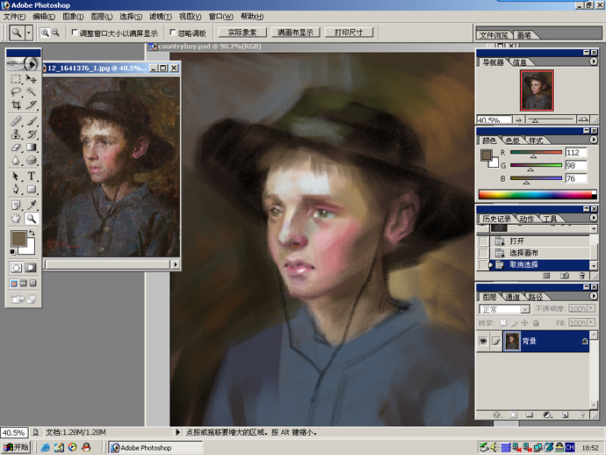Toggle visibility eye of 背景 layer

(x=483, y=341)
